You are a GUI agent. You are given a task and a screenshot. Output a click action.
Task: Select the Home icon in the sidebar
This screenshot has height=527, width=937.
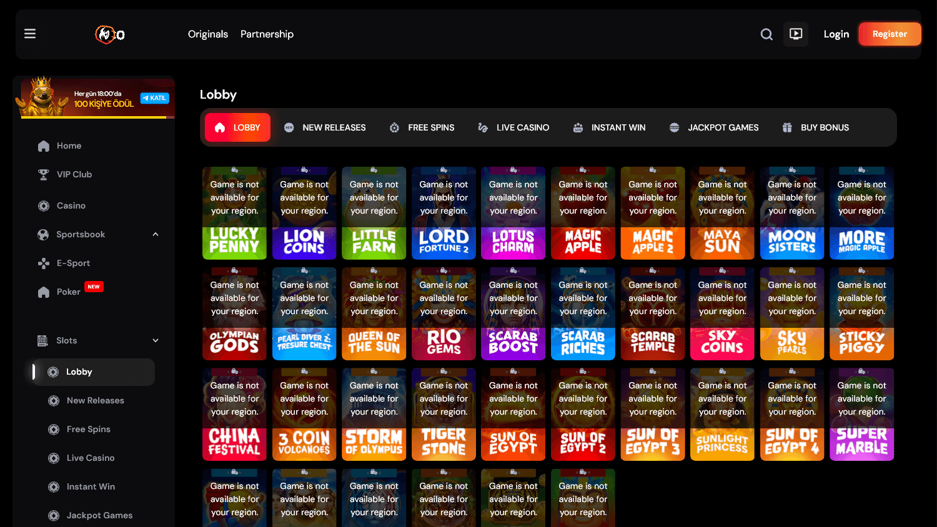click(44, 145)
